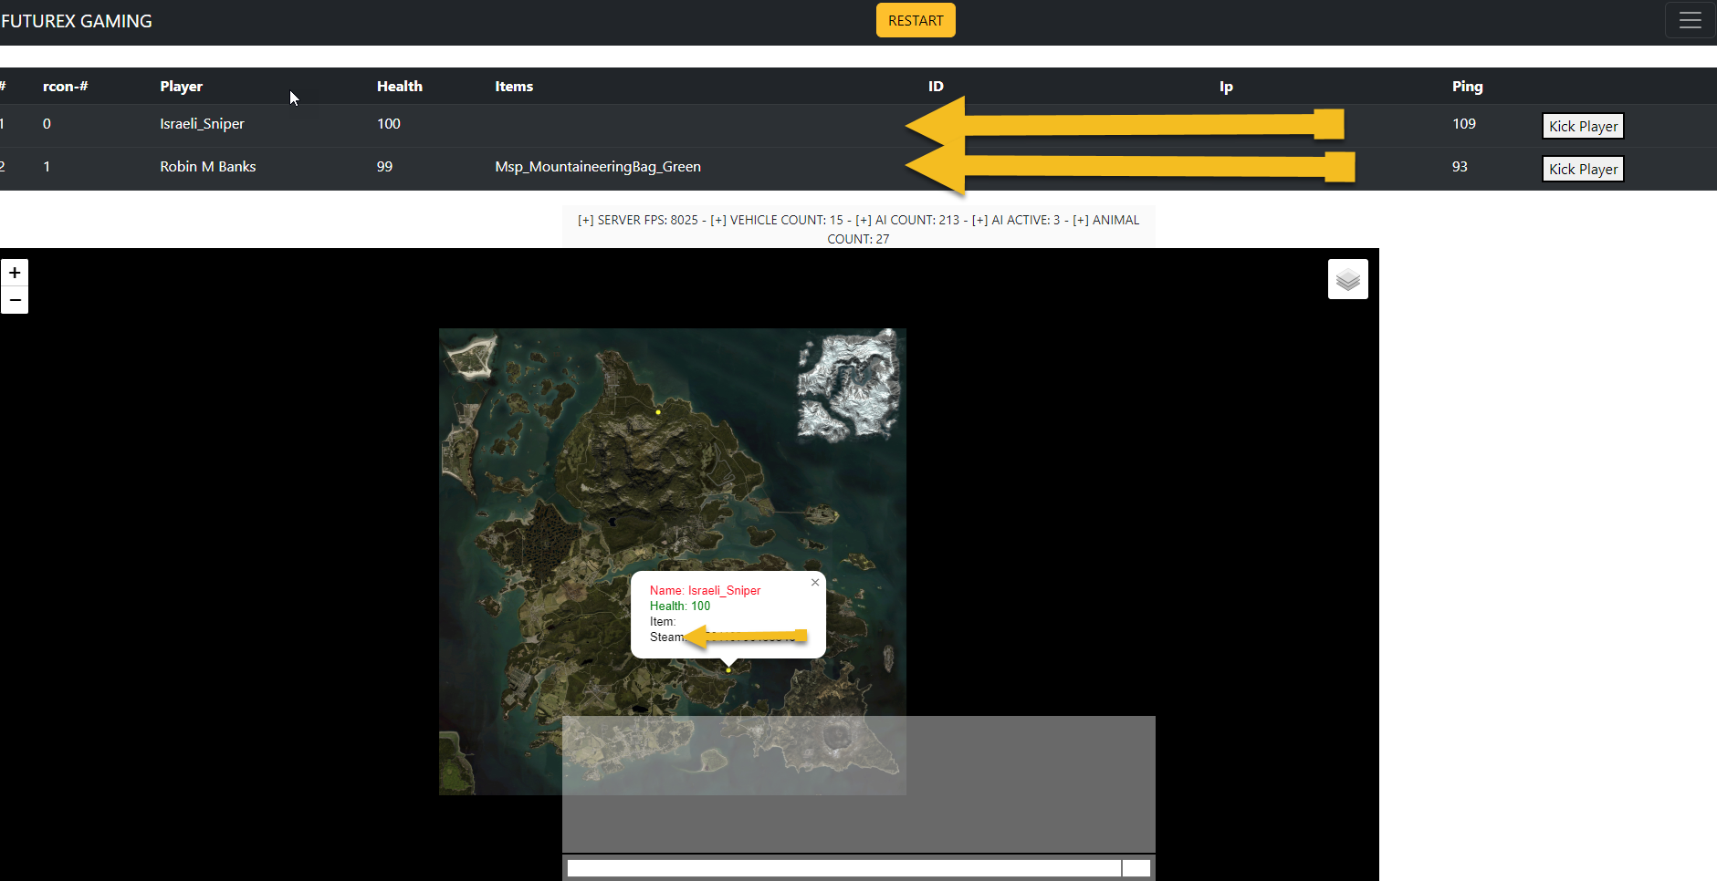
Task: Select the Msp_MountaineeringBag_Green item entry
Action: (x=598, y=167)
